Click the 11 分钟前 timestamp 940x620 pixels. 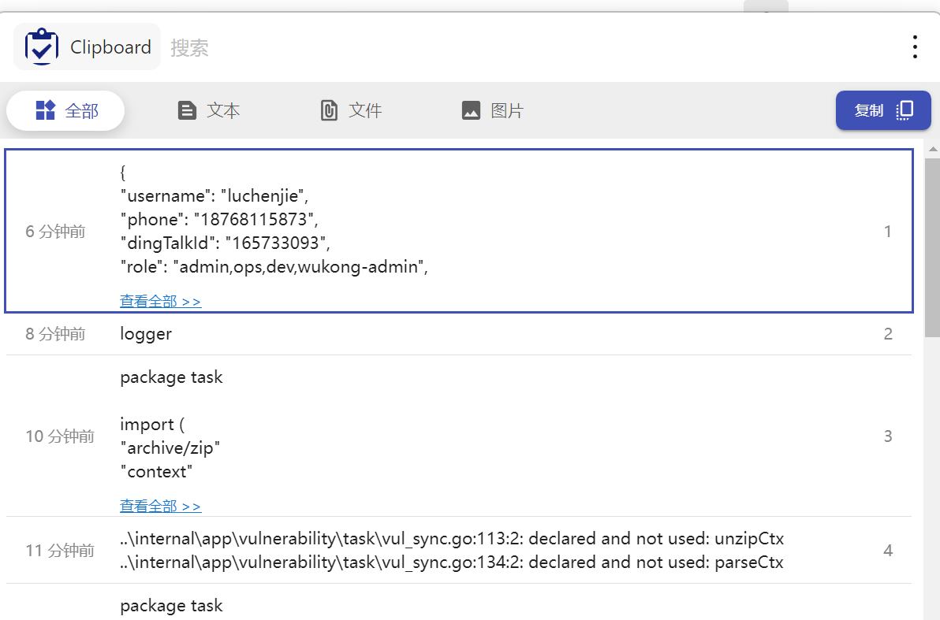pos(60,551)
